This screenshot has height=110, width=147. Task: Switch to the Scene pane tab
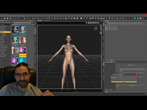point(107,21)
